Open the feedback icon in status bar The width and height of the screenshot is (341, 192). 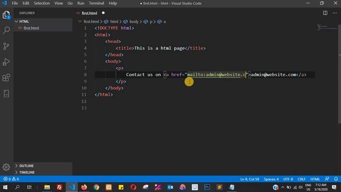pyautogui.click(x=327, y=179)
